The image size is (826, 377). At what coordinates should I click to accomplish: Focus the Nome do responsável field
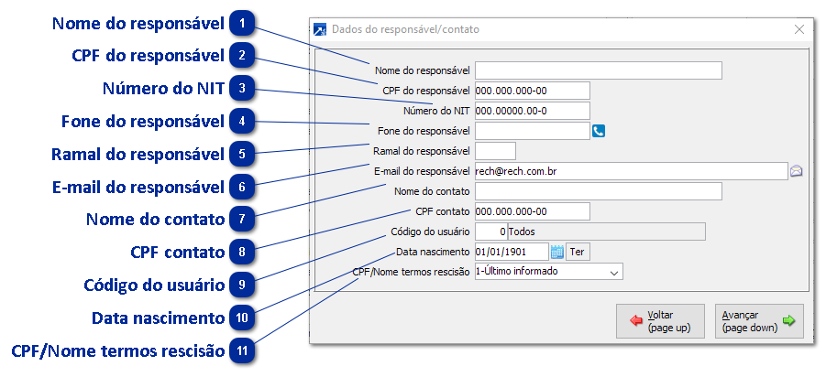[x=598, y=70]
